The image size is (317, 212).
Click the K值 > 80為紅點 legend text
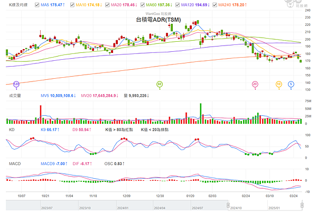click(119, 130)
